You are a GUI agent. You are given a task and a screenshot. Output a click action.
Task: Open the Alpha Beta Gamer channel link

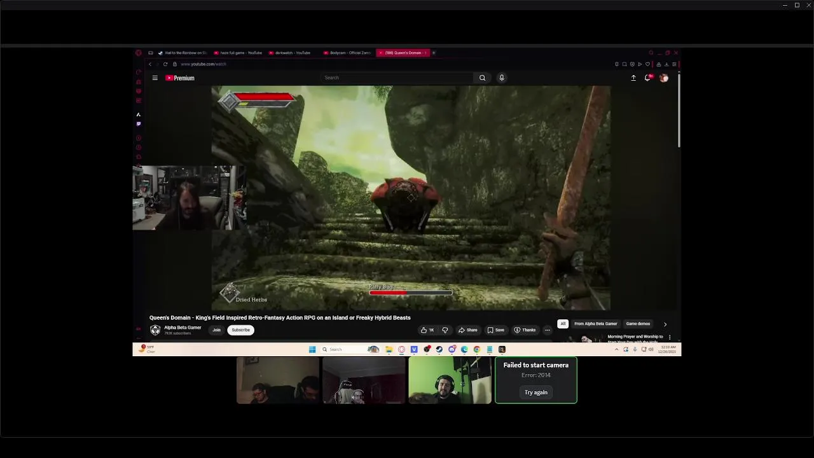click(183, 328)
